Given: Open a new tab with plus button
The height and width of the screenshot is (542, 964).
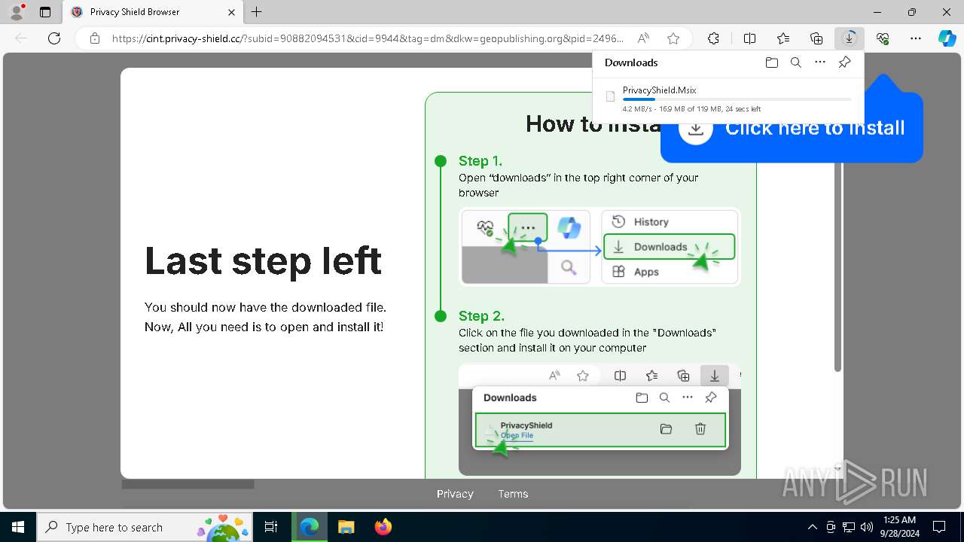Looking at the screenshot, I should click(257, 12).
